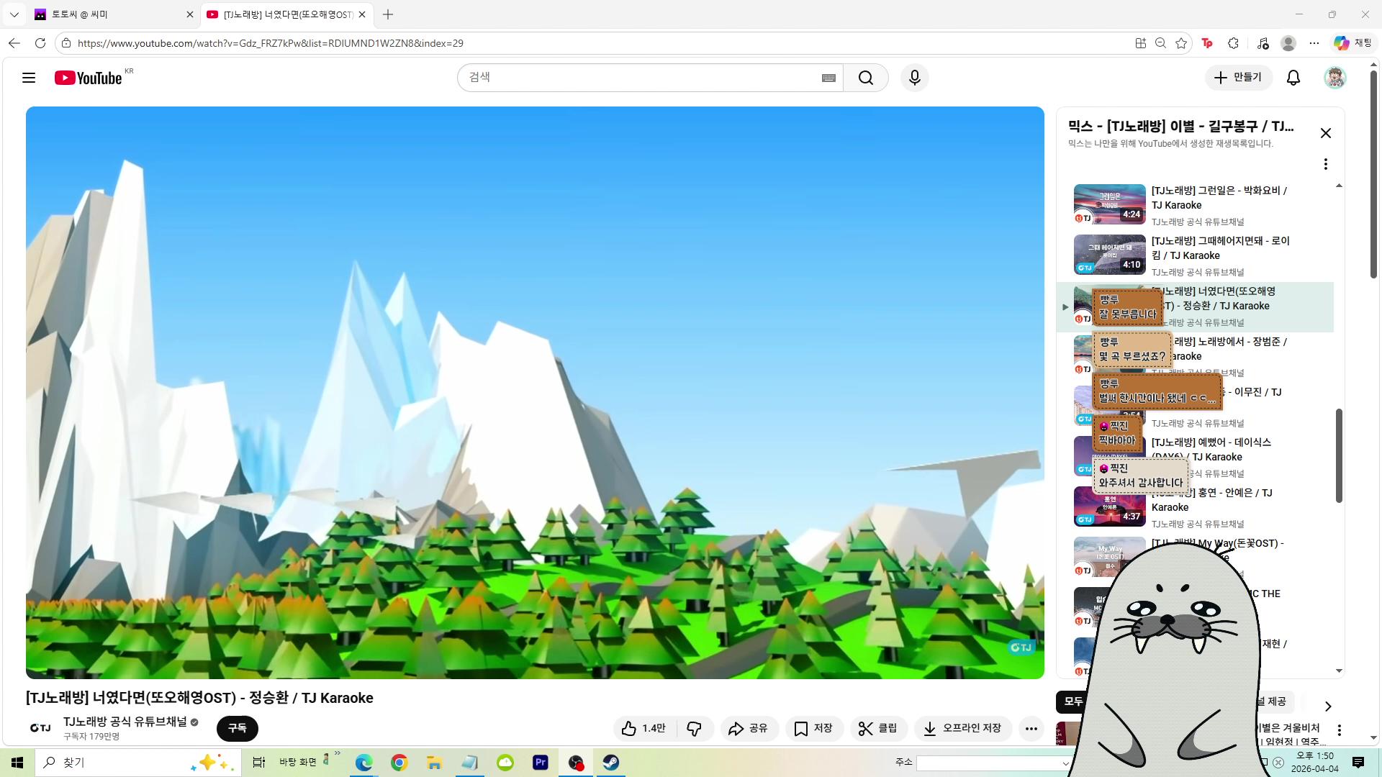Image resolution: width=1382 pixels, height=777 pixels.
Task: Open the 예뻤어 - 데이식스 playlist title
Action: (x=1211, y=449)
